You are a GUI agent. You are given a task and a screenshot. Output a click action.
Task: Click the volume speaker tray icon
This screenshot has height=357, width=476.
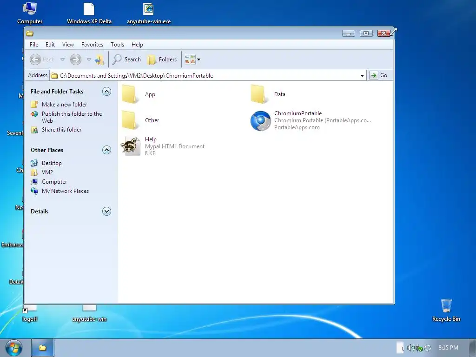pyautogui.click(x=410, y=348)
